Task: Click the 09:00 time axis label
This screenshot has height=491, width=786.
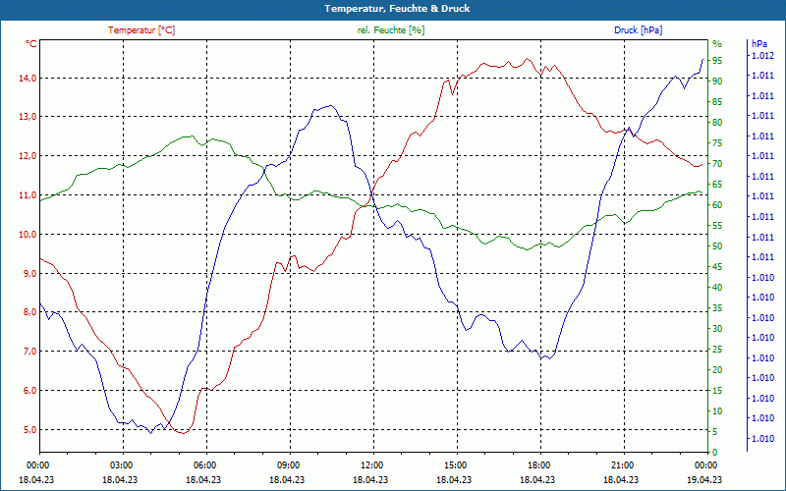Action: coord(289,464)
